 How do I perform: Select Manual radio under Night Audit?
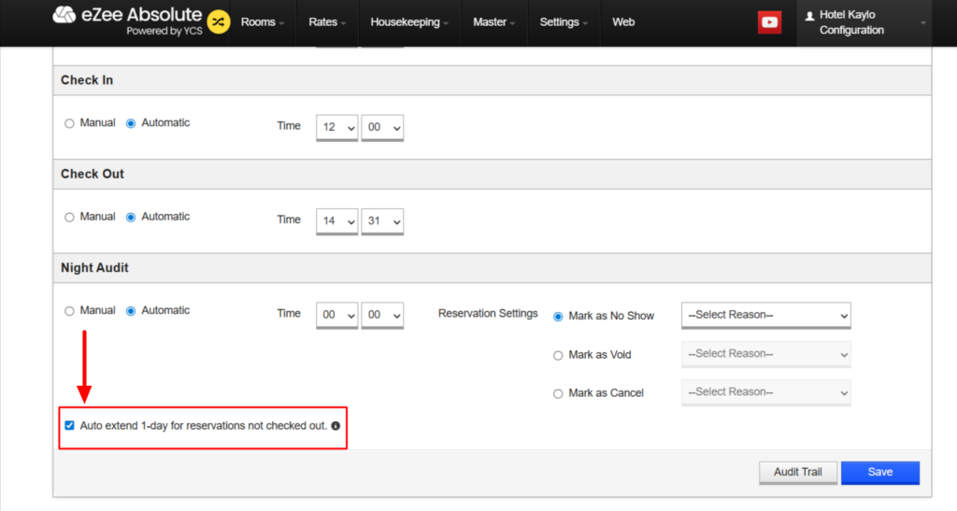click(69, 311)
